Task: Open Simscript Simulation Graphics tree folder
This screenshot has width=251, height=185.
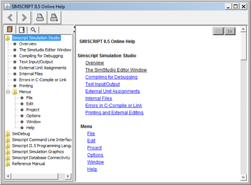Action: [x=38, y=151]
